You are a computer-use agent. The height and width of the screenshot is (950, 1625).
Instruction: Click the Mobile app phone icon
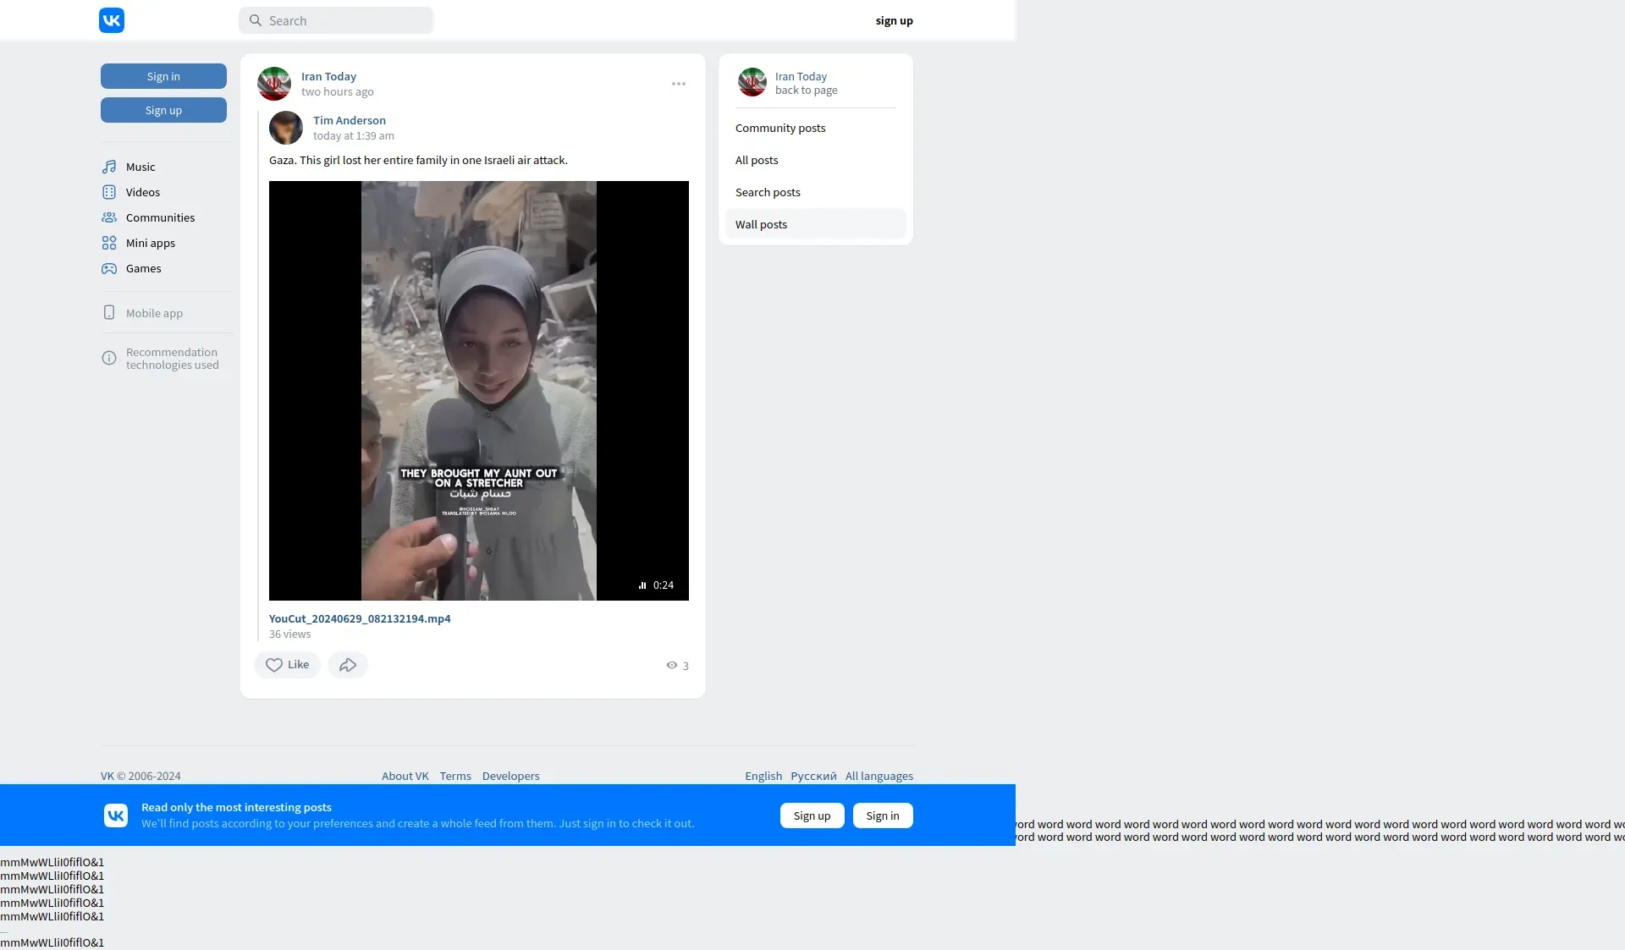click(109, 313)
